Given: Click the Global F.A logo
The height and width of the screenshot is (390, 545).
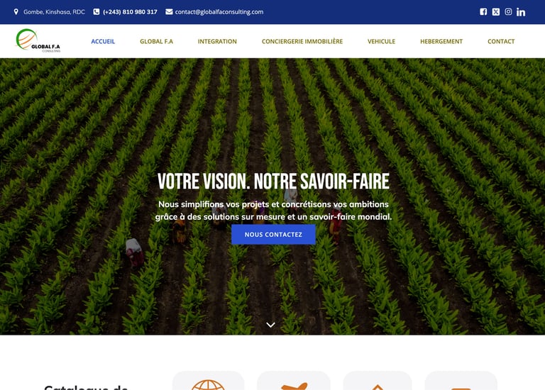Looking at the screenshot, I should click(38, 40).
